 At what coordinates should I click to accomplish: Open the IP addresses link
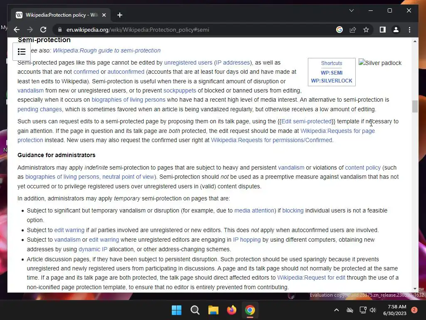coord(233,62)
